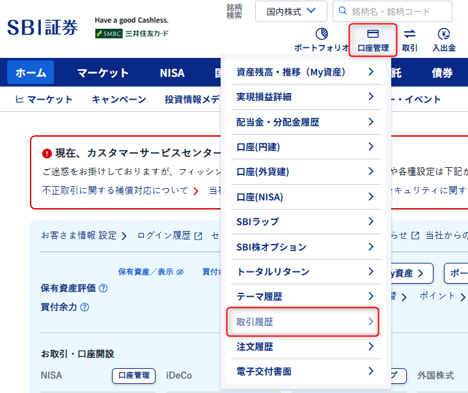This screenshot has width=468, height=393.
Task: Switch to the 債券 tab
Action: click(x=442, y=73)
